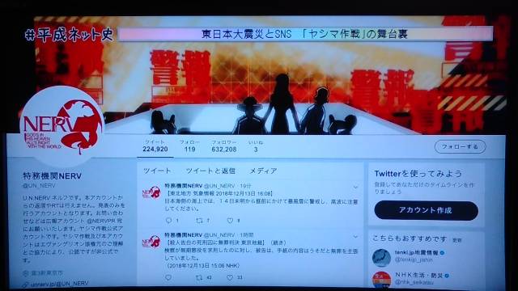Image resolution: width=518 pixels, height=291 pixels.
Task: Reply to the second NHK news tweet
Action: [x=168, y=278]
